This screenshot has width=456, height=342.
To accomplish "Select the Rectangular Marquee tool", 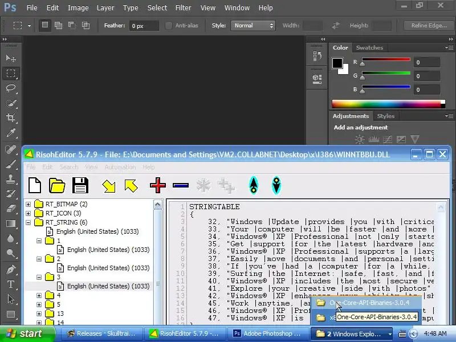I will [11, 74].
